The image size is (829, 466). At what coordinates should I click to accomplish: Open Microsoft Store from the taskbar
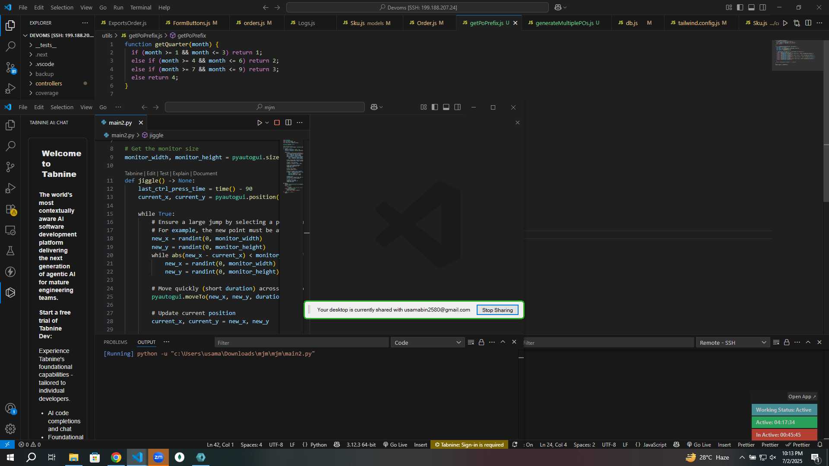[x=95, y=457]
